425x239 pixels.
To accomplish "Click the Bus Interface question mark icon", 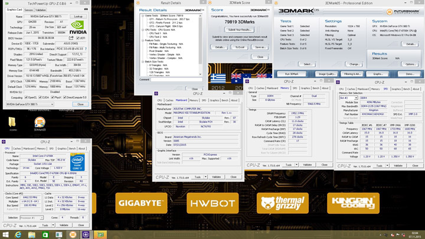I will [85, 48].
